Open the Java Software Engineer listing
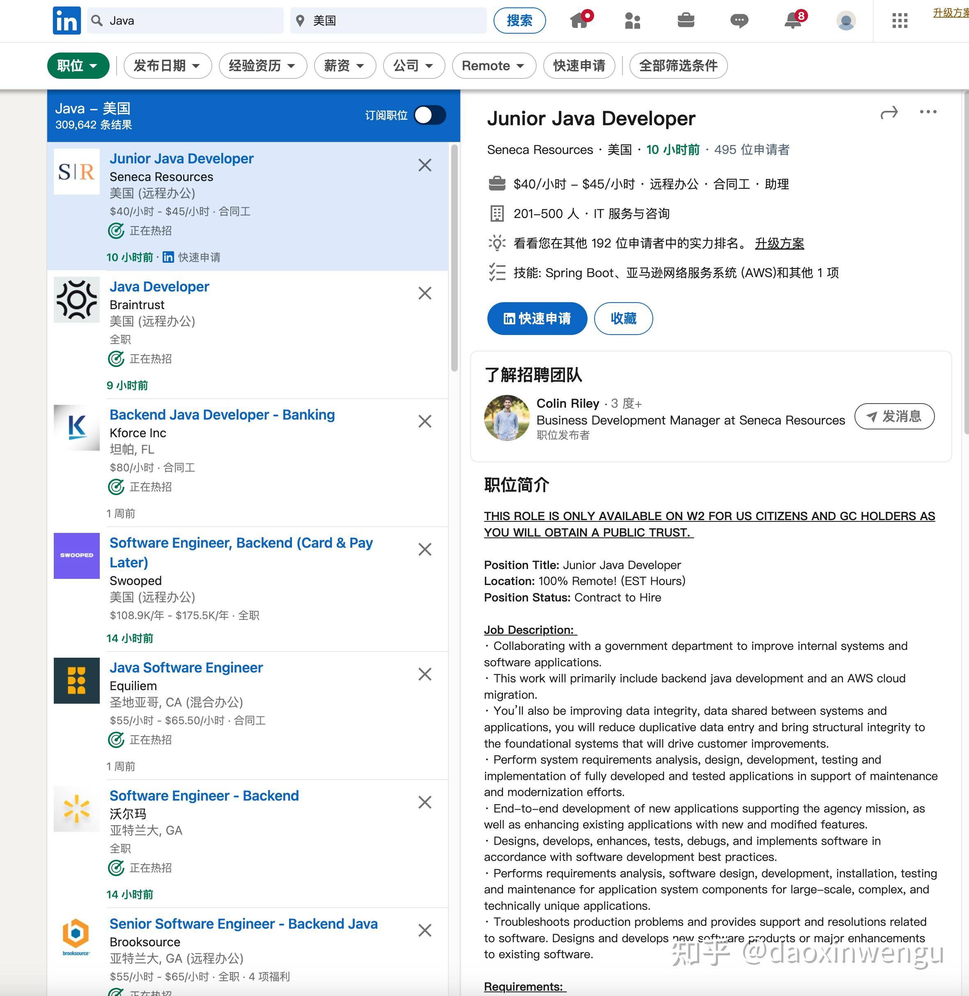This screenshot has height=996, width=969. [x=186, y=667]
